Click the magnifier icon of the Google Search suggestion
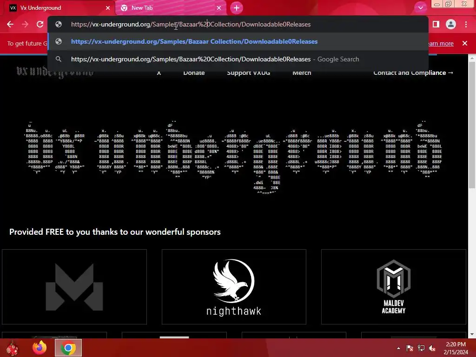476x357 pixels. click(59, 59)
